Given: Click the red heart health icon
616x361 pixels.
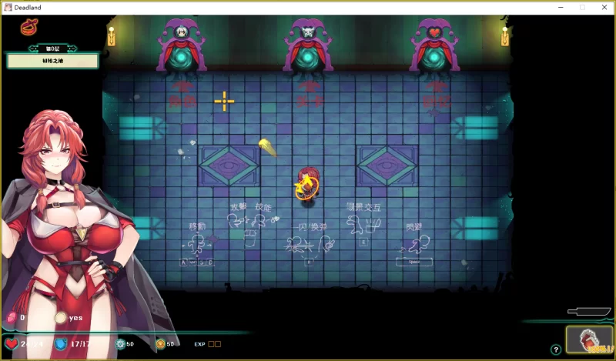Looking at the screenshot, I should pyautogui.click(x=12, y=344).
